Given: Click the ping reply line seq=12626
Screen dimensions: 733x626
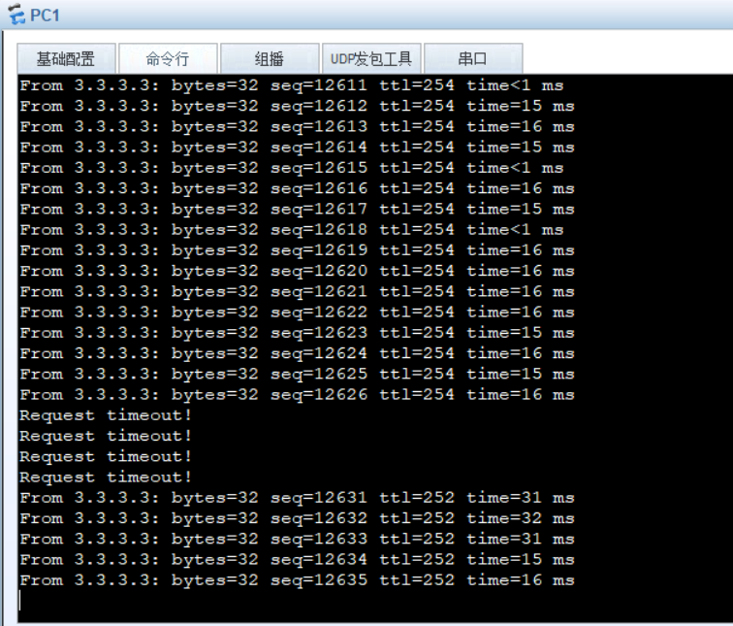Looking at the screenshot, I should tap(297, 394).
